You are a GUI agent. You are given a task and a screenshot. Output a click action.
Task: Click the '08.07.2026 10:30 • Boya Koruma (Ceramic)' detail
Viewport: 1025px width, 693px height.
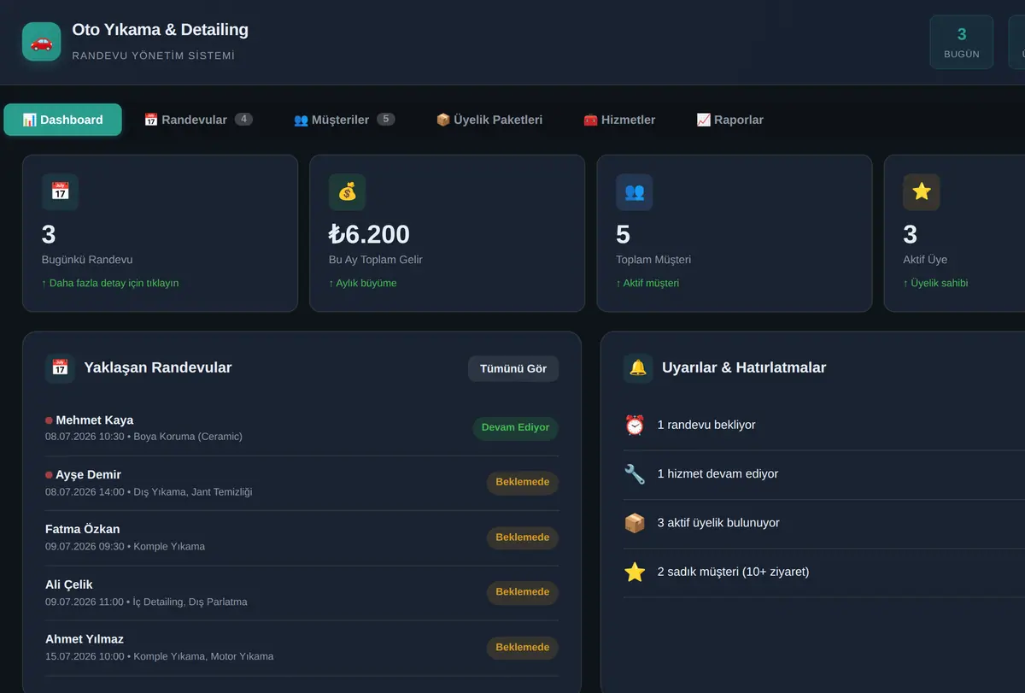[x=143, y=437]
